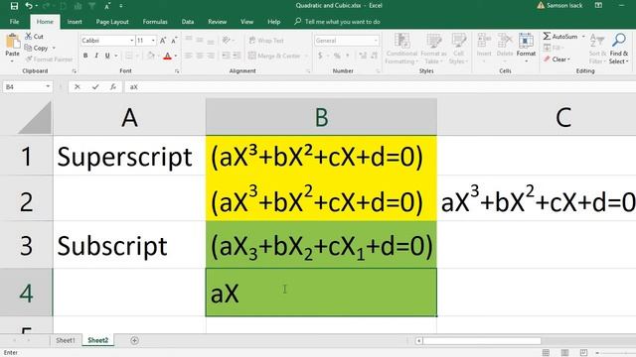Screen dimensions: 636x357
Task: Click cell A3 containing Subscript
Action: [129, 245]
